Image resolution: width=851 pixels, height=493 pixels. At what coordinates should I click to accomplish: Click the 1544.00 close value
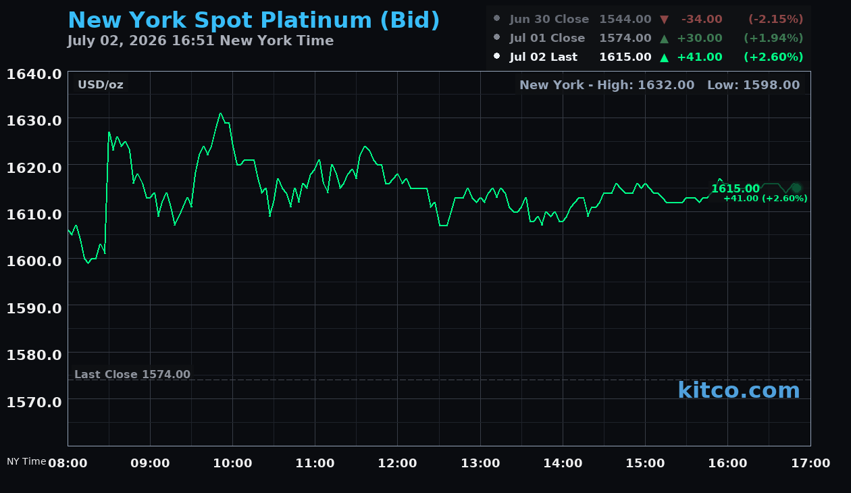[625, 20]
